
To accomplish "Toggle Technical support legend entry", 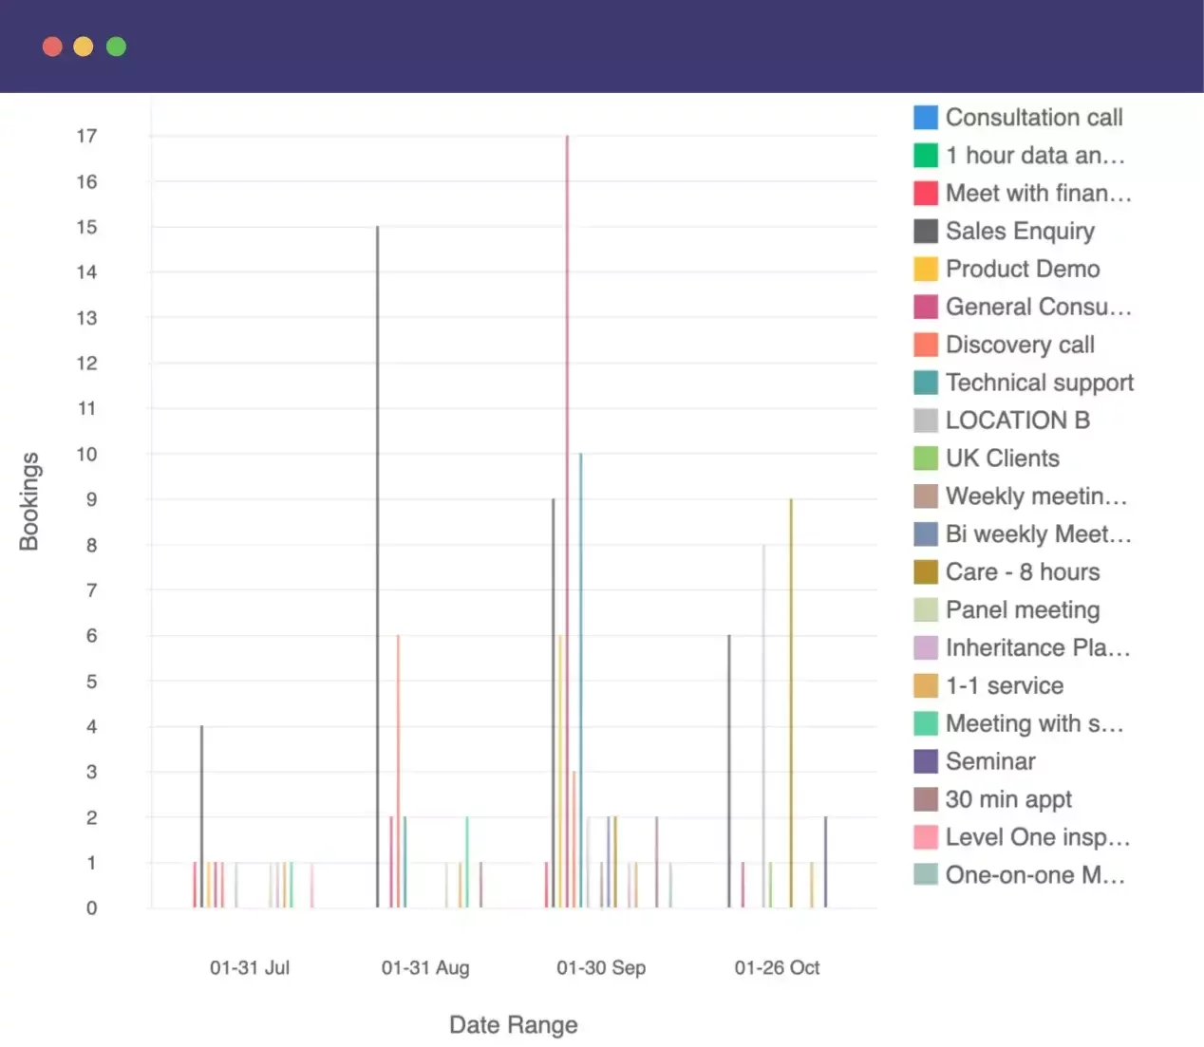I will tap(1039, 383).
